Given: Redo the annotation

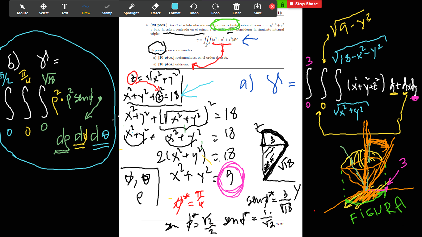Looking at the screenshot, I should click(215, 9).
